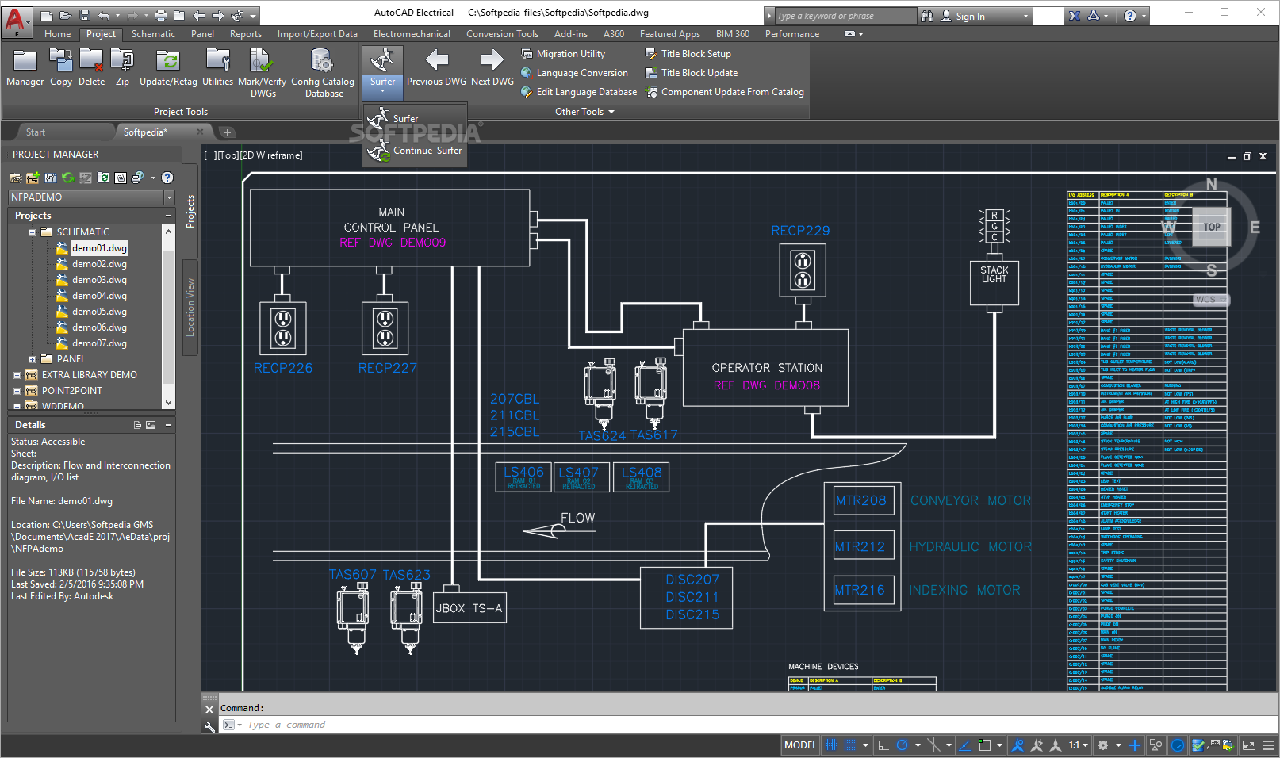Screen dimensions: 1280x758
Task: Open WCS coordinate system button
Action: click(1211, 299)
